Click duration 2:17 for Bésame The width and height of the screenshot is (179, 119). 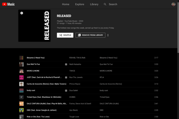coord(156,58)
